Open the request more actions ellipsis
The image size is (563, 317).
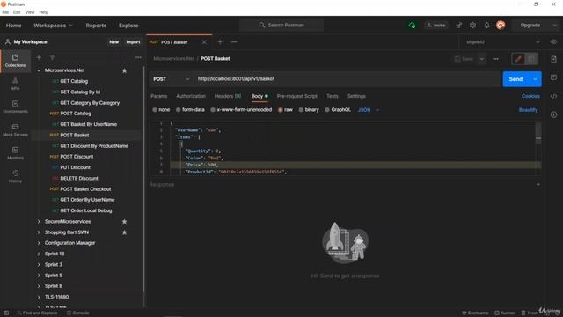coord(495,59)
